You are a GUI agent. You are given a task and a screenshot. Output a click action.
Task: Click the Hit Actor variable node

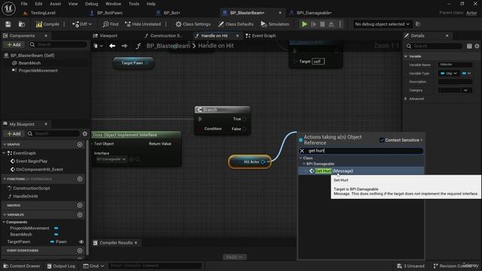[250, 162]
